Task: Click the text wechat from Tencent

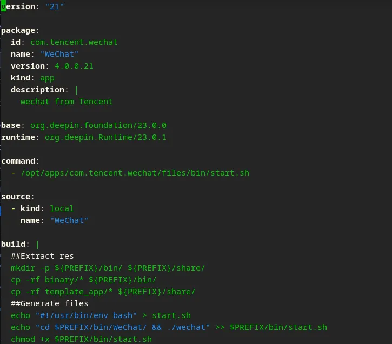Action: pyautogui.click(x=67, y=102)
